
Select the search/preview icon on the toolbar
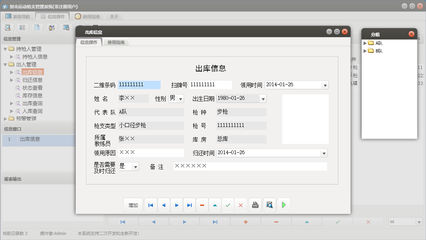pos(8,27)
